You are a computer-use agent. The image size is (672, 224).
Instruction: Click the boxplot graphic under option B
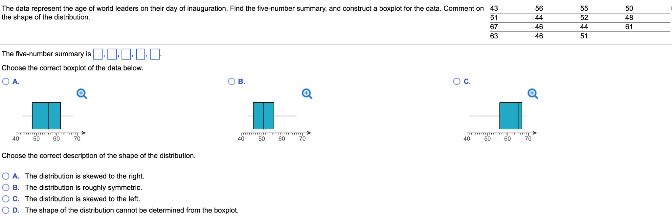click(263, 116)
